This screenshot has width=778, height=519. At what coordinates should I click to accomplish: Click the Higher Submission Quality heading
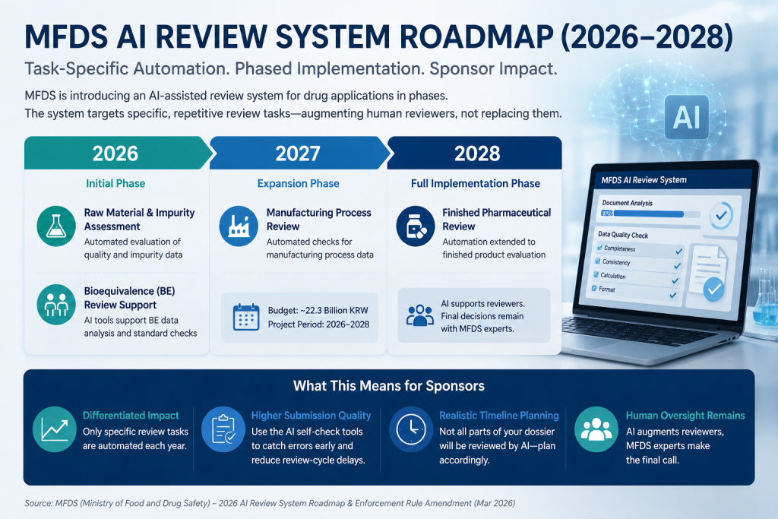click(311, 416)
